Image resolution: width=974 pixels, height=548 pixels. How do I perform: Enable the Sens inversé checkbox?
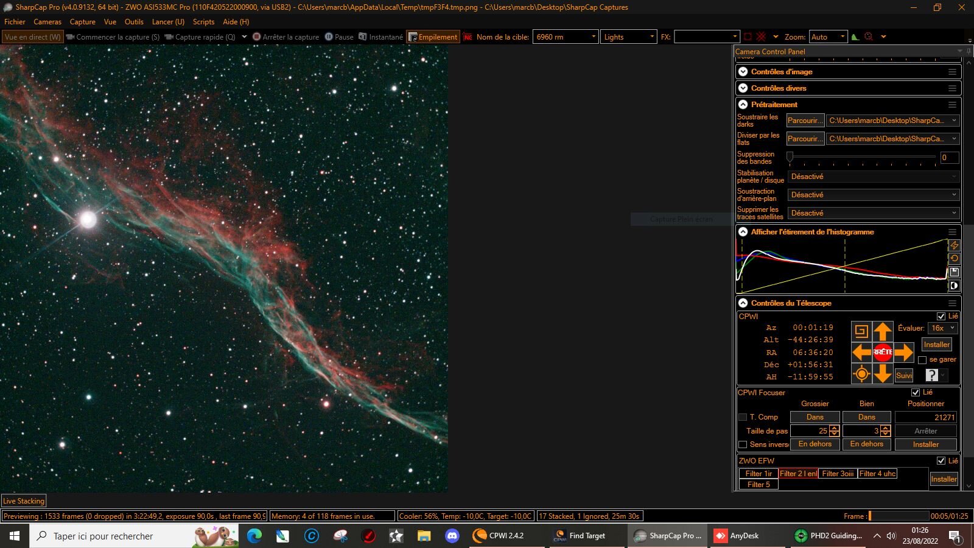(x=743, y=444)
